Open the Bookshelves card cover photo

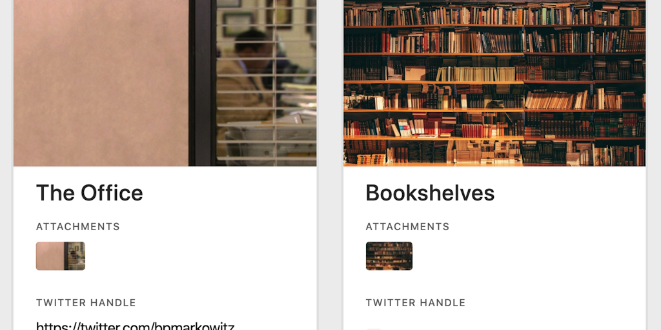coord(494,83)
